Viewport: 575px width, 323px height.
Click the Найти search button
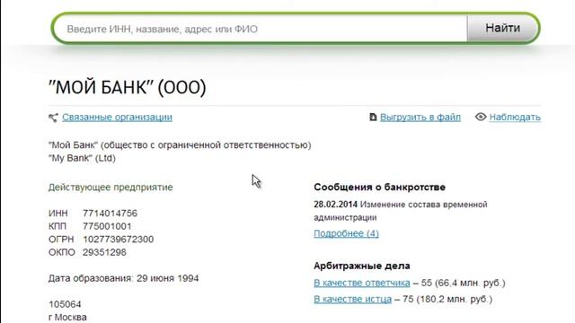tap(502, 28)
